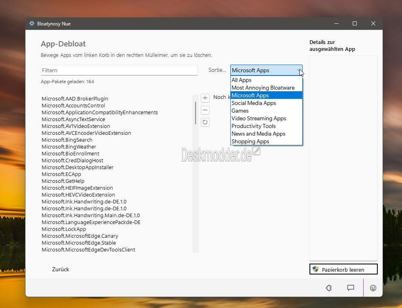The width and height of the screenshot is (402, 308).
Task: Pick Social Media Apps category
Action: click(x=266, y=103)
